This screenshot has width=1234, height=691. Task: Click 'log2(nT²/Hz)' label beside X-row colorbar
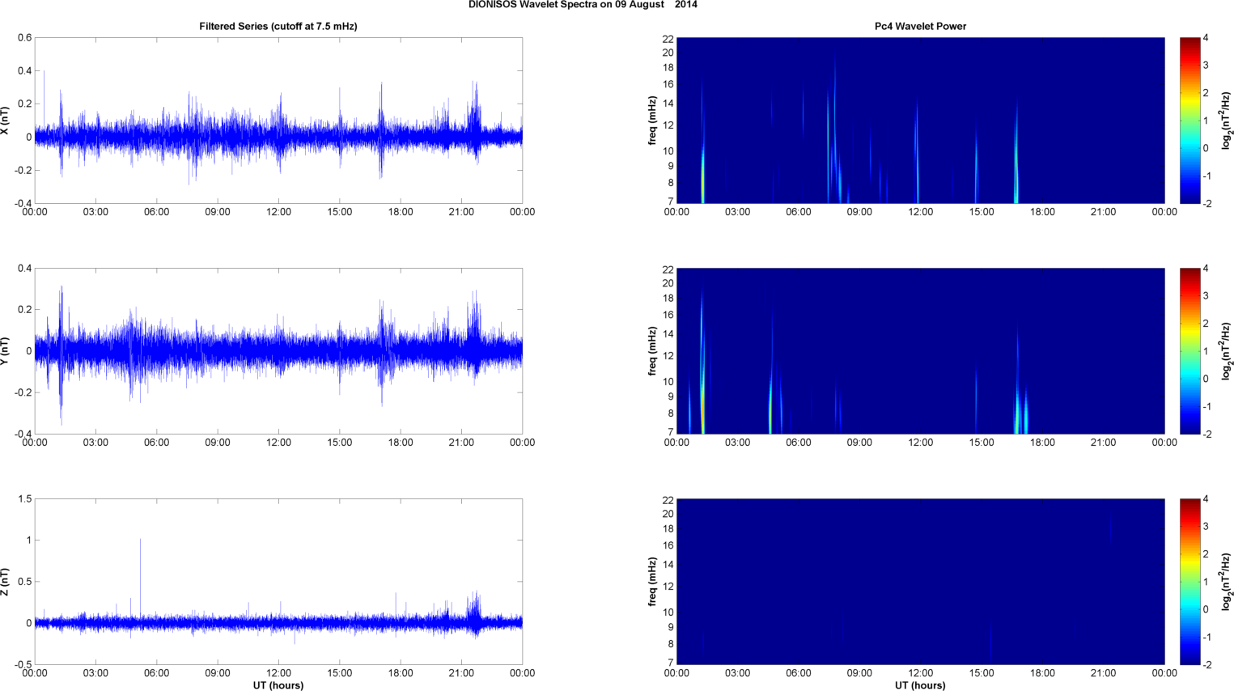1227,121
